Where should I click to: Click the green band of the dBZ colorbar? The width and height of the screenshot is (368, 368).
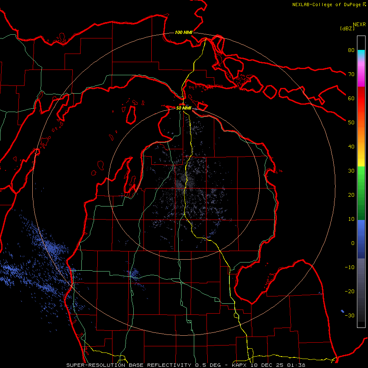[361, 193]
